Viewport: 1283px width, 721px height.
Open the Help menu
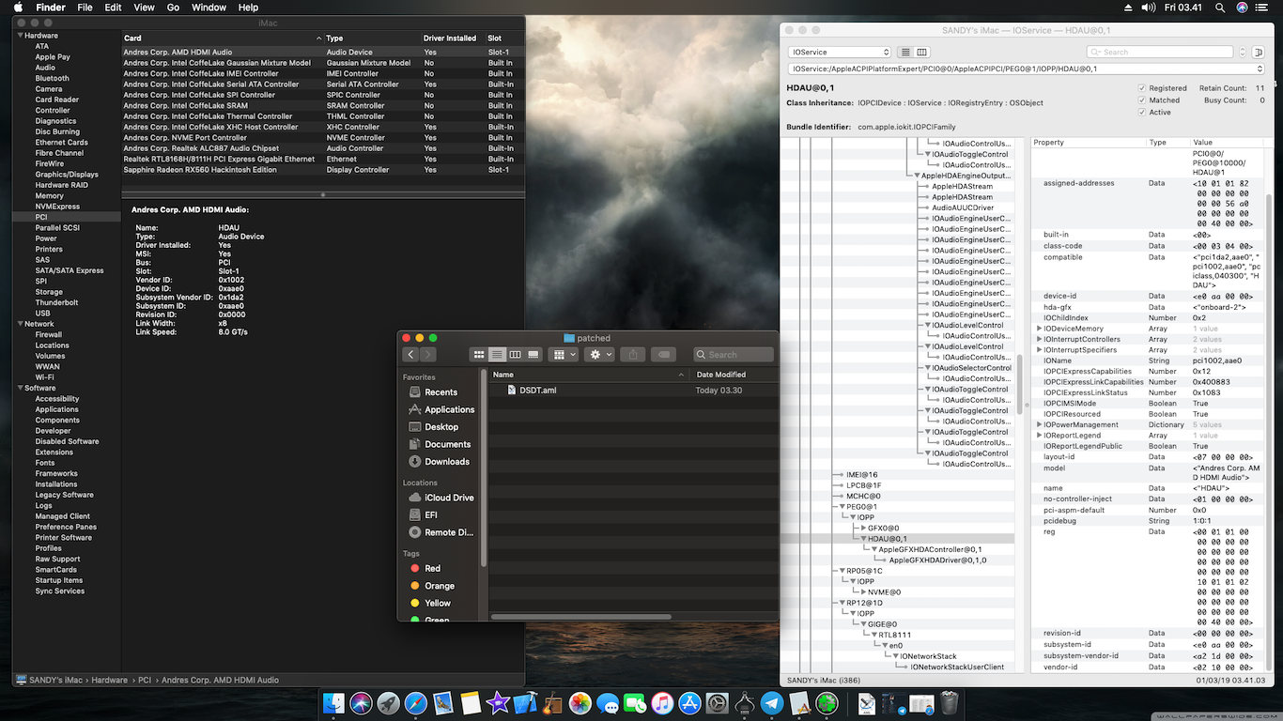pos(248,8)
